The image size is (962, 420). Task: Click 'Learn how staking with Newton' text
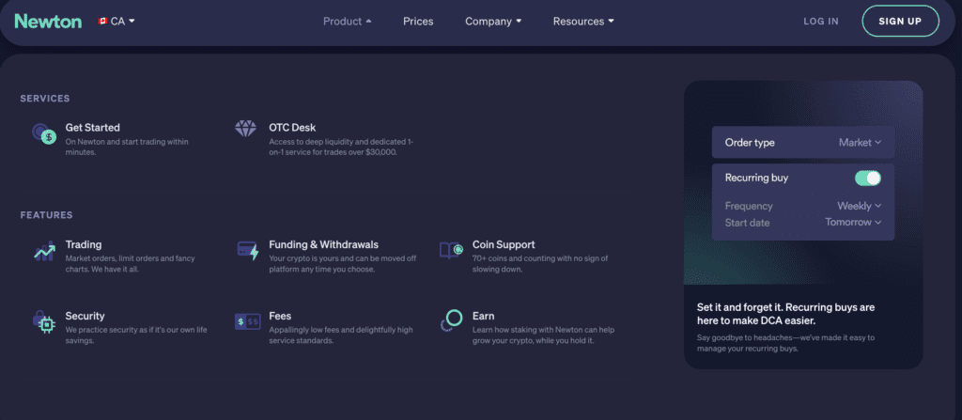pyautogui.click(x=543, y=334)
